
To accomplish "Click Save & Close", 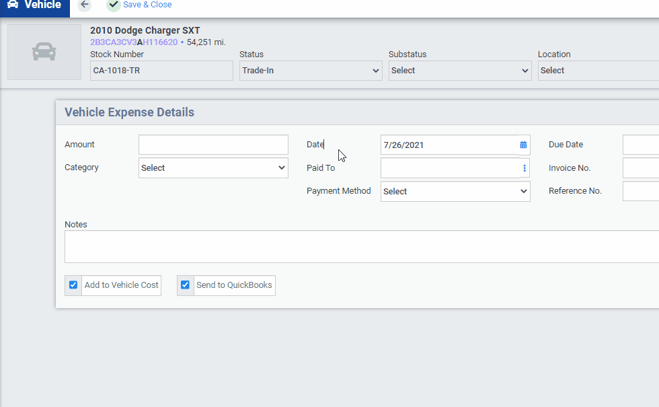I will pos(147,5).
